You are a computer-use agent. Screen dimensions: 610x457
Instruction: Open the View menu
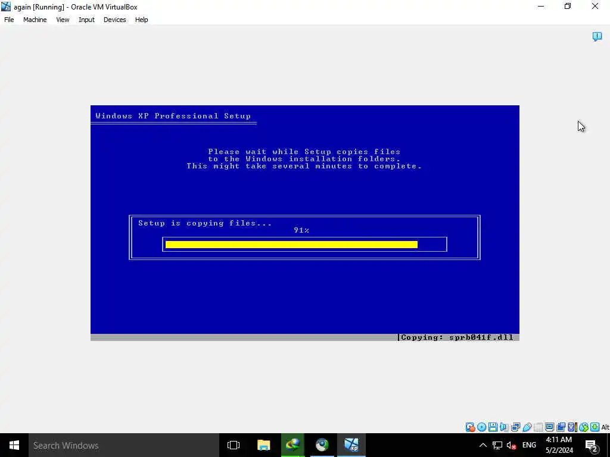tap(63, 20)
